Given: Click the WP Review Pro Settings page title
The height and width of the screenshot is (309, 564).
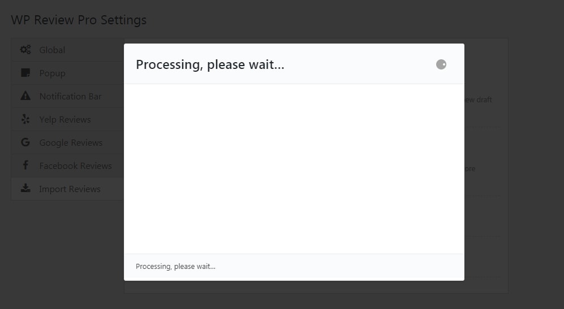Looking at the screenshot, I should point(79,20).
